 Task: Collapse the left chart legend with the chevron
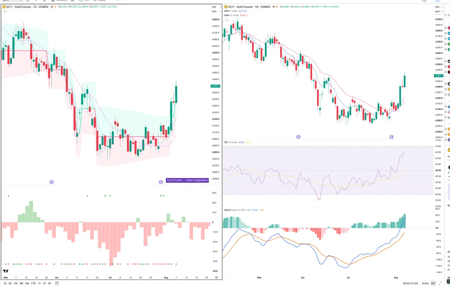click(x=5, y=11)
